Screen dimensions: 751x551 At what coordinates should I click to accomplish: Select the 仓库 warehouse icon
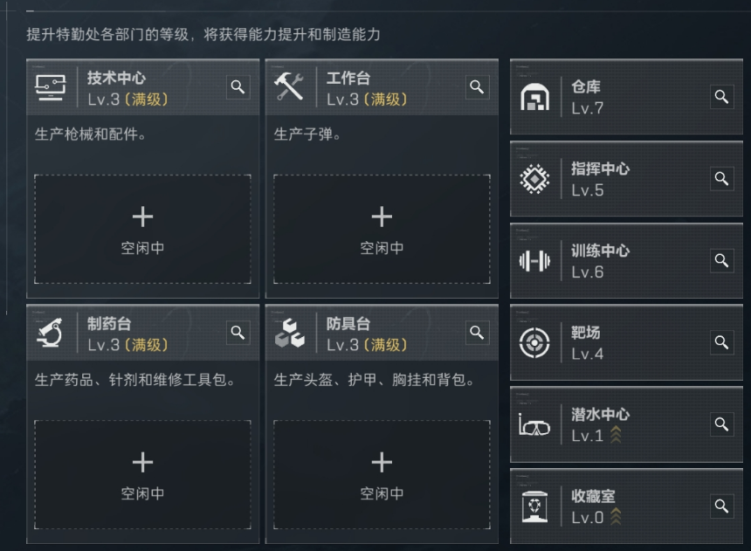click(x=534, y=97)
